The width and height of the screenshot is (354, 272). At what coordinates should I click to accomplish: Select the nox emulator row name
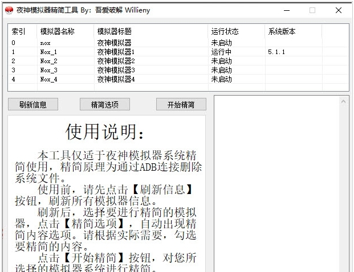(x=45, y=43)
